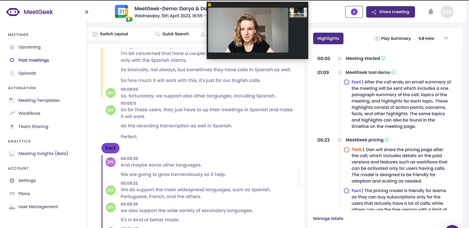Open the highlights filter icon

(x=446, y=39)
